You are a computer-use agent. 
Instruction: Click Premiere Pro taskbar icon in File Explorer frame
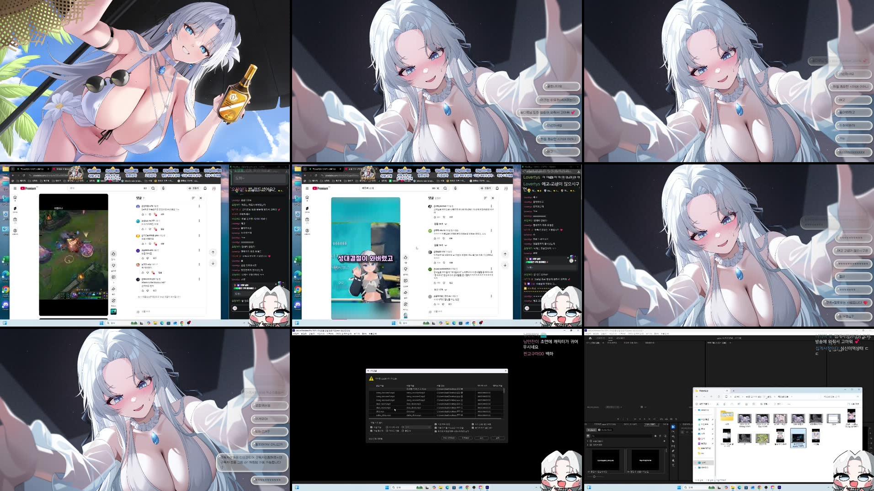(x=779, y=487)
